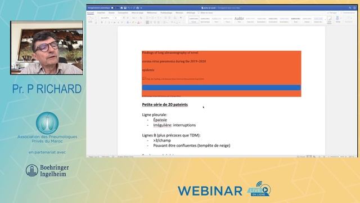360x203 pixels.
Task: Click the Home icon in Word title bar
Action: point(121,8)
